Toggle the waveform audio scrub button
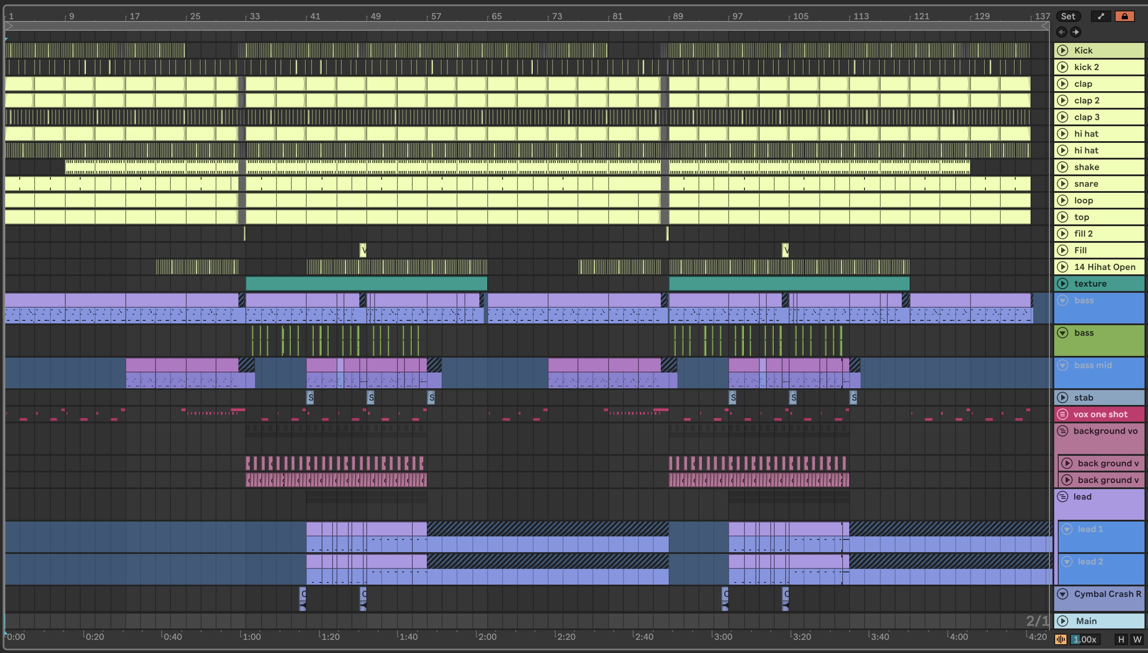 tap(1061, 639)
